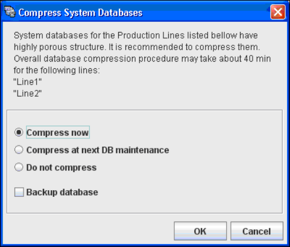Click the "Line1" entry in the message

pos(28,82)
